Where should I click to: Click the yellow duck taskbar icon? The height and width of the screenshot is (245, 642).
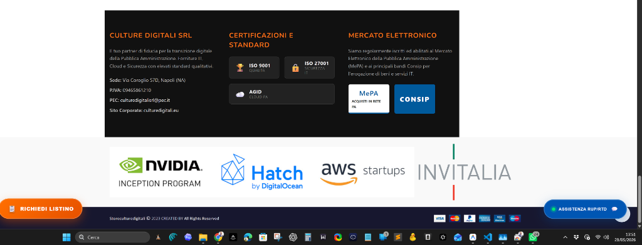tap(413, 237)
